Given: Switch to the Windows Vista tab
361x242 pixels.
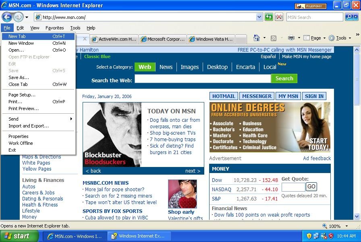Looking at the screenshot, I should point(212,39).
